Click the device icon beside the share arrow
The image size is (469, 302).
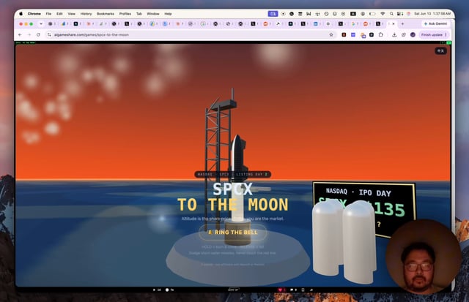(x=303, y=290)
